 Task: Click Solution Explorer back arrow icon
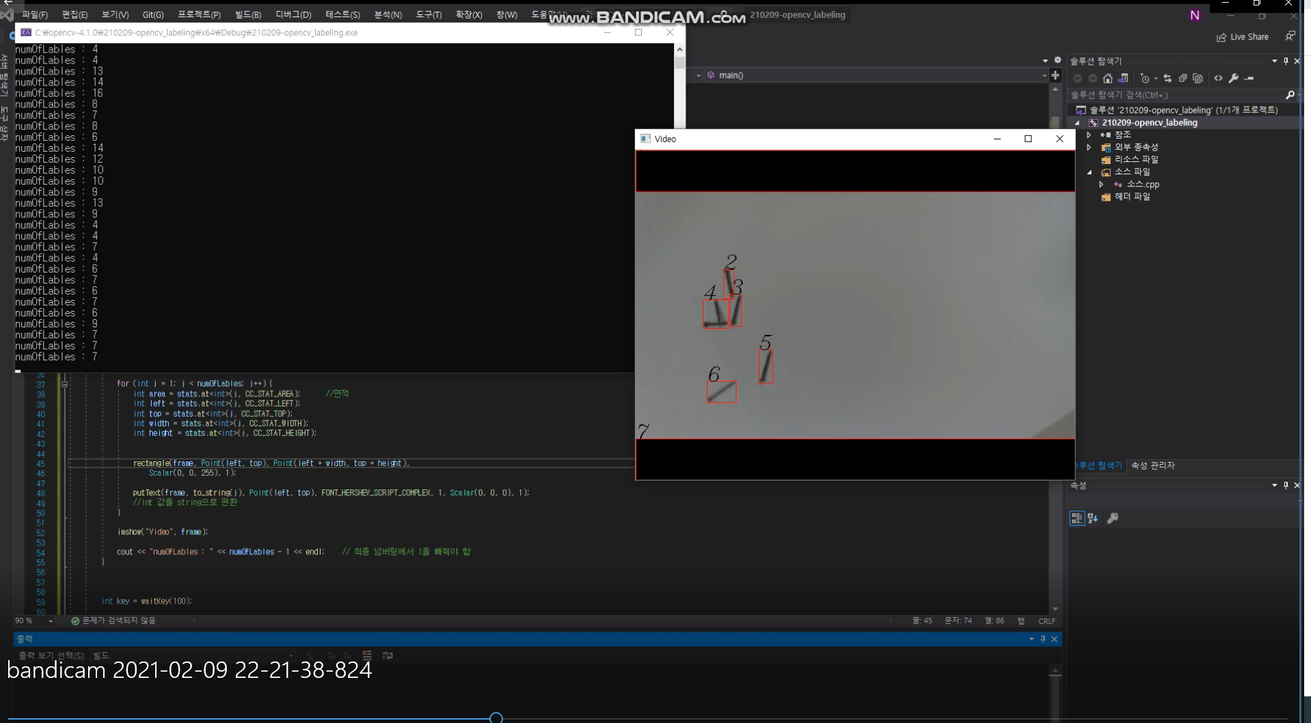[x=1078, y=79]
